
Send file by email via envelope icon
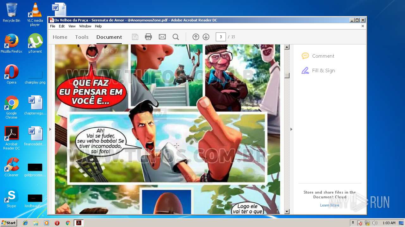tap(162, 37)
